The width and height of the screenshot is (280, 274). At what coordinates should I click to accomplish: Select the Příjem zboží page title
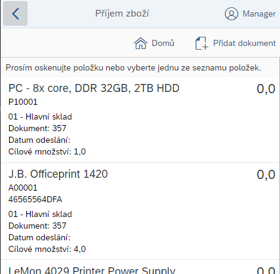[122, 13]
